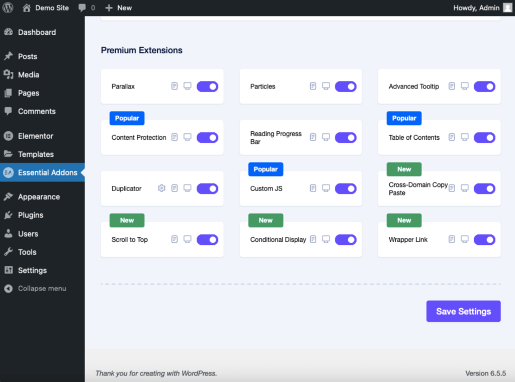This screenshot has height=382, width=515.
Task: Open Howdy, Admin account menu
Action: pos(482,8)
